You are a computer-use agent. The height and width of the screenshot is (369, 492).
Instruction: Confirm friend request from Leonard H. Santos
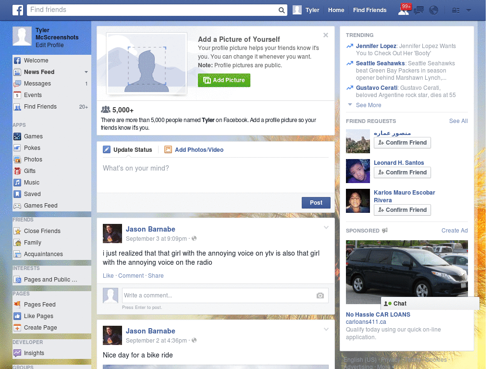point(402,172)
